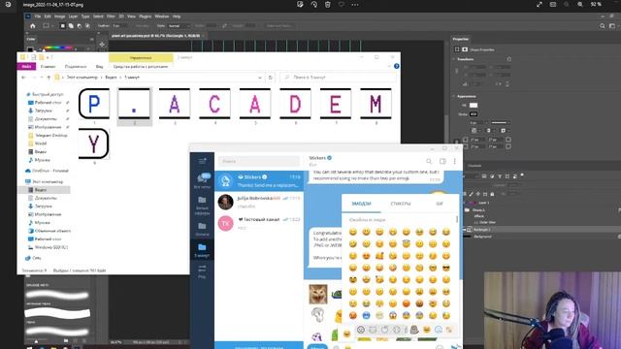Open the highlighted folder in Telegram sidebar

click(x=202, y=250)
